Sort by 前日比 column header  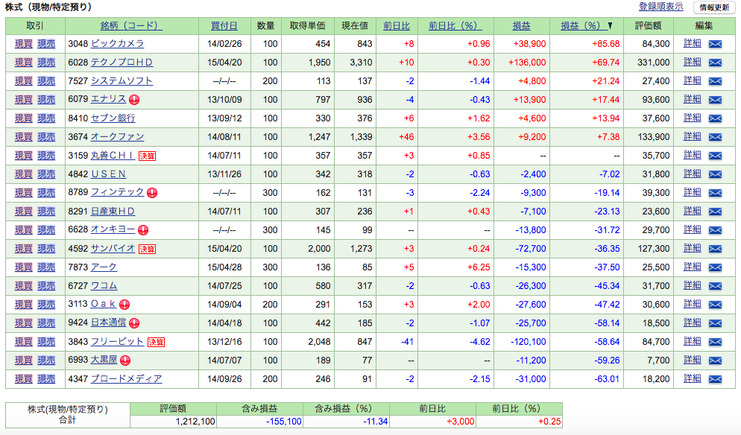click(397, 26)
